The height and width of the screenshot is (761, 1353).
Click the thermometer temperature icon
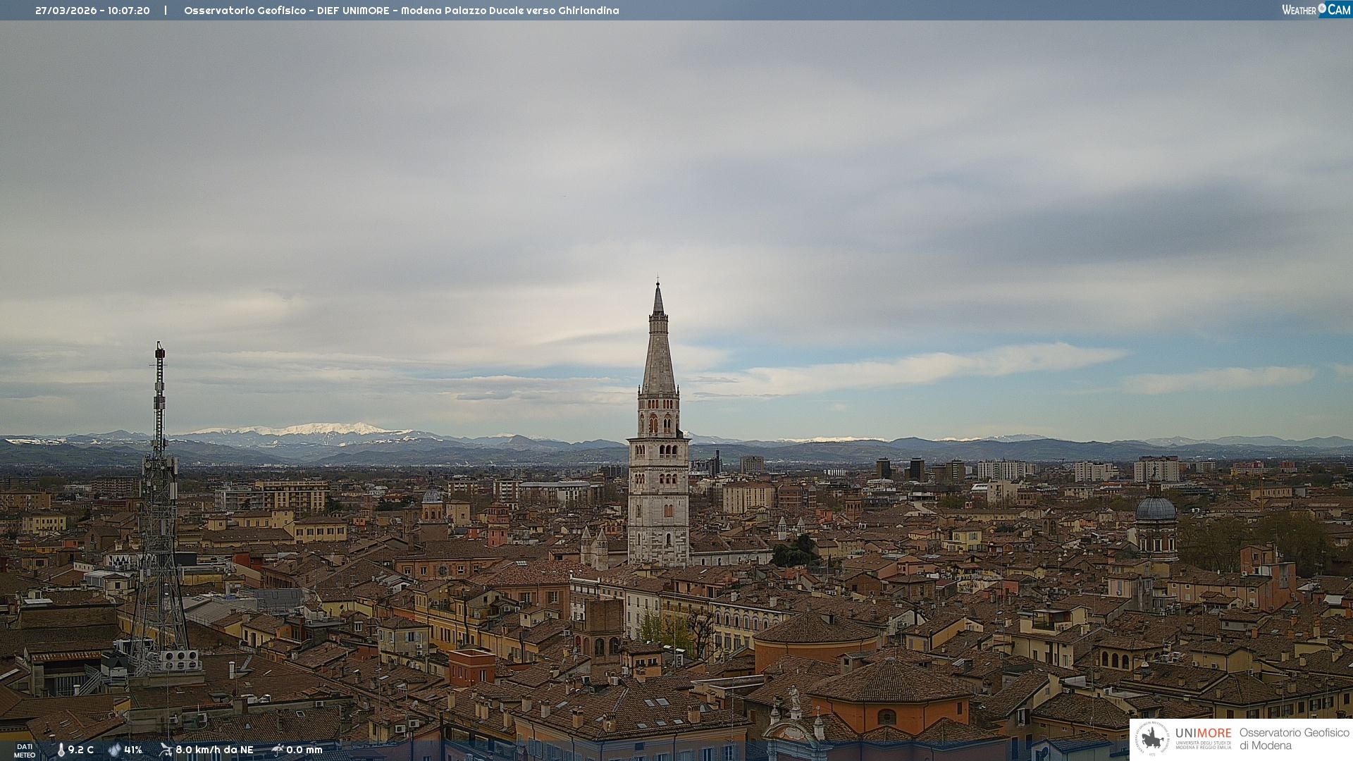tap(61, 750)
